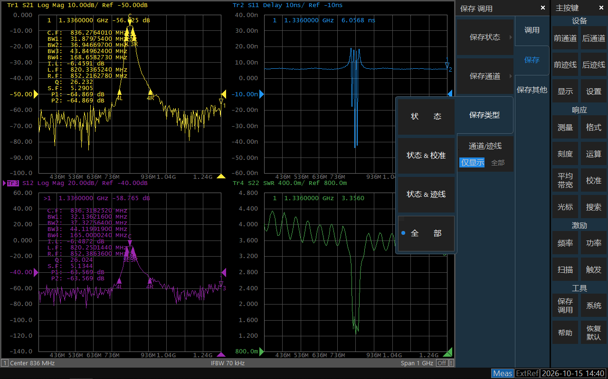Switch to the 保存 tab

pos(532,60)
